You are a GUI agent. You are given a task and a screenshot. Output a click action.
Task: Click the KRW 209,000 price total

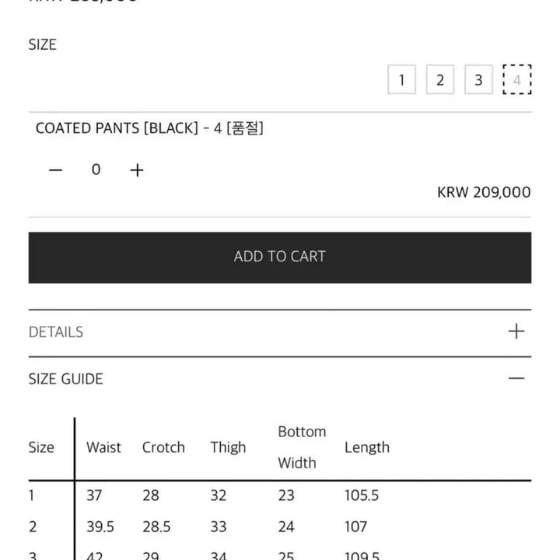[x=484, y=193]
